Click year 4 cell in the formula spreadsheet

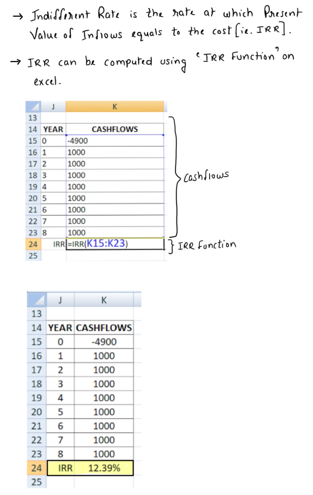click(x=53, y=187)
